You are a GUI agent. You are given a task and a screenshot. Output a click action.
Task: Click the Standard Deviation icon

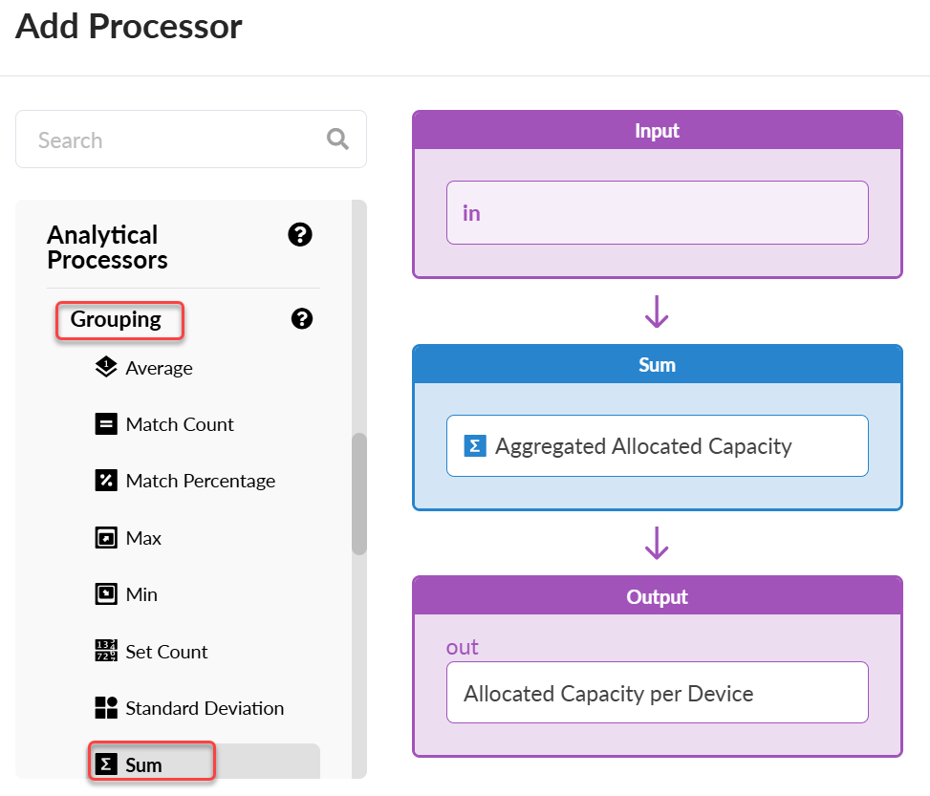click(x=106, y=708)
